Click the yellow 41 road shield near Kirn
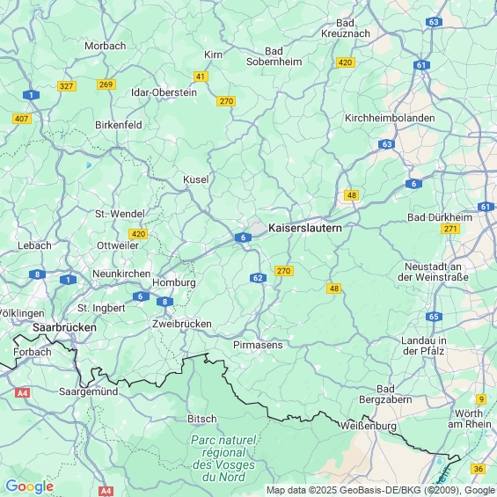Screen dimensions: 497x497 click(201, 77)
